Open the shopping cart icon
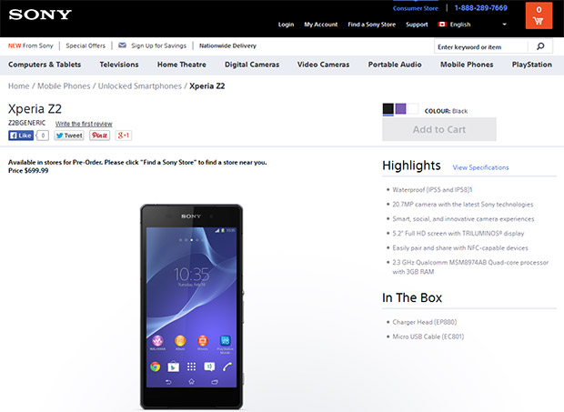564x412 pixels. click(x=539, y=15)
